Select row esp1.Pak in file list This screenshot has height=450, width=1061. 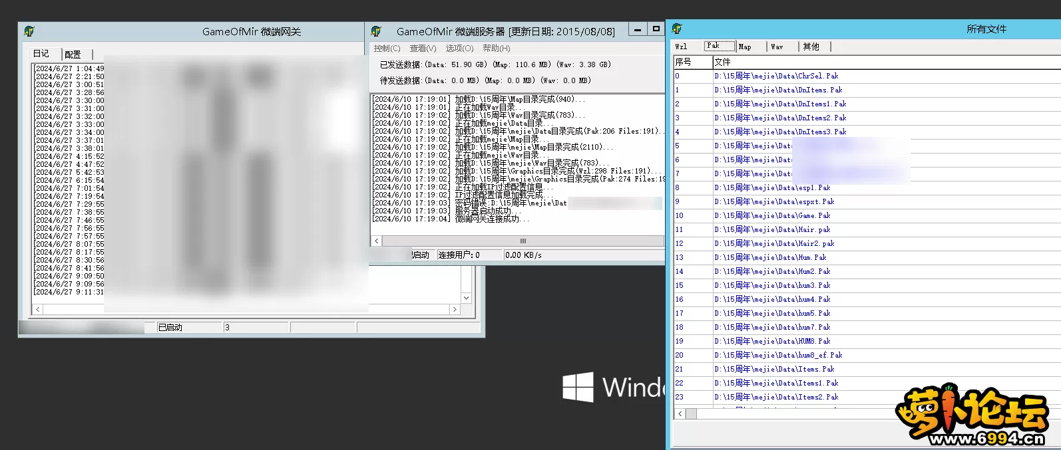click(867, 187)
